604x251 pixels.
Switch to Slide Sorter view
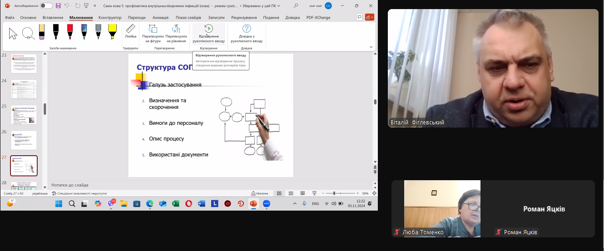click(291, 193)
